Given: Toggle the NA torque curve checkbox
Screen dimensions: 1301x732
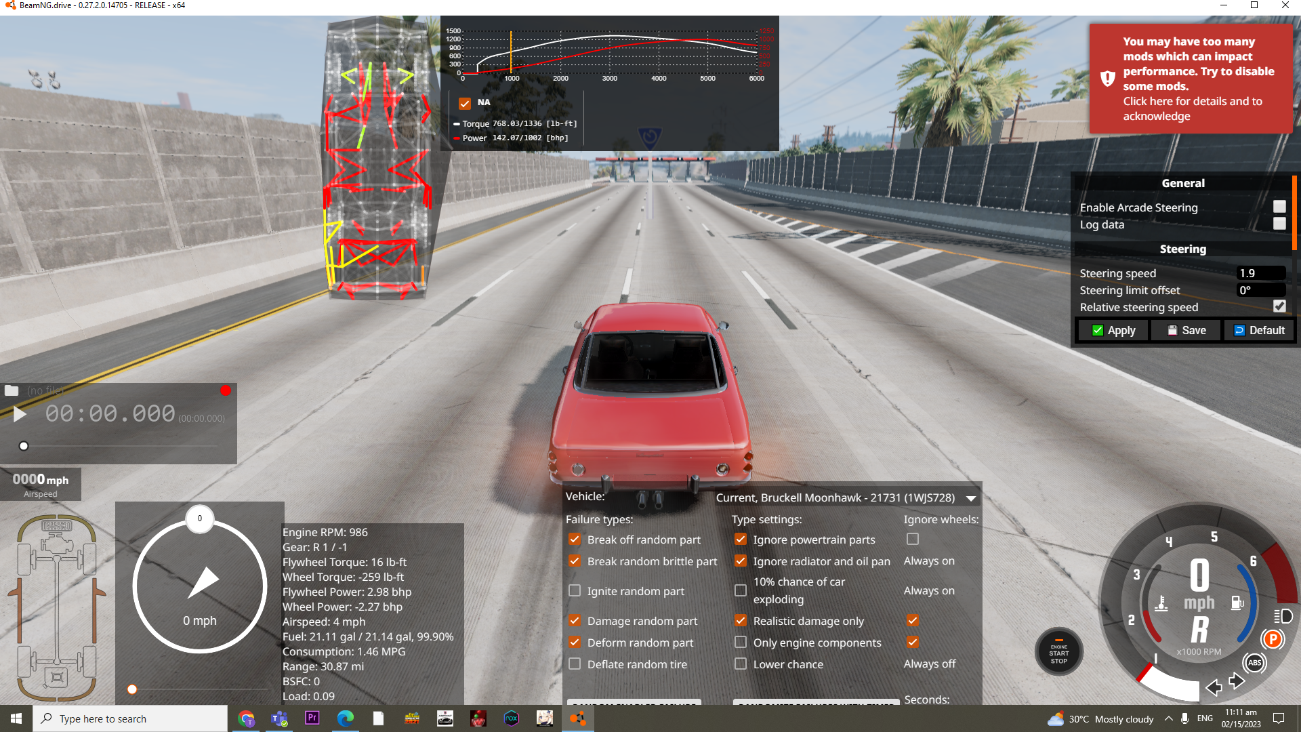Looking at the screenshot, I should coord(465,103).
